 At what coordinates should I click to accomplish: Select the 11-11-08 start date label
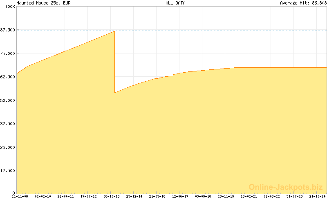pos(20,196)
